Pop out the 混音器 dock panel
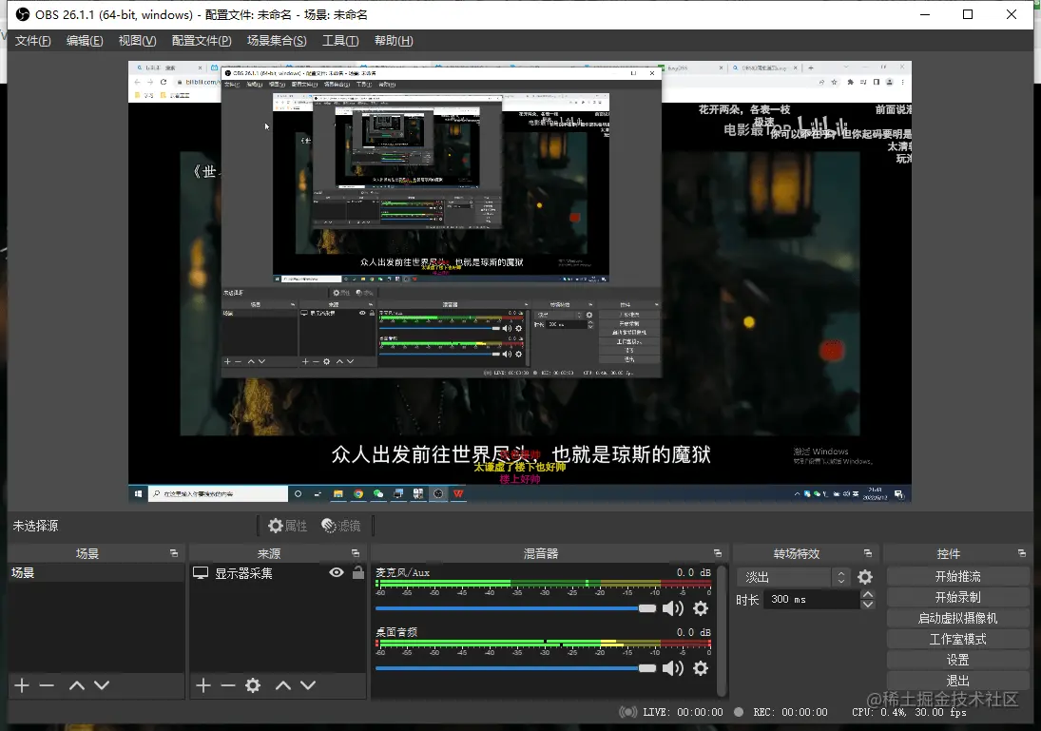Viewport: 1041px width, 731px height. coord(718,553)
